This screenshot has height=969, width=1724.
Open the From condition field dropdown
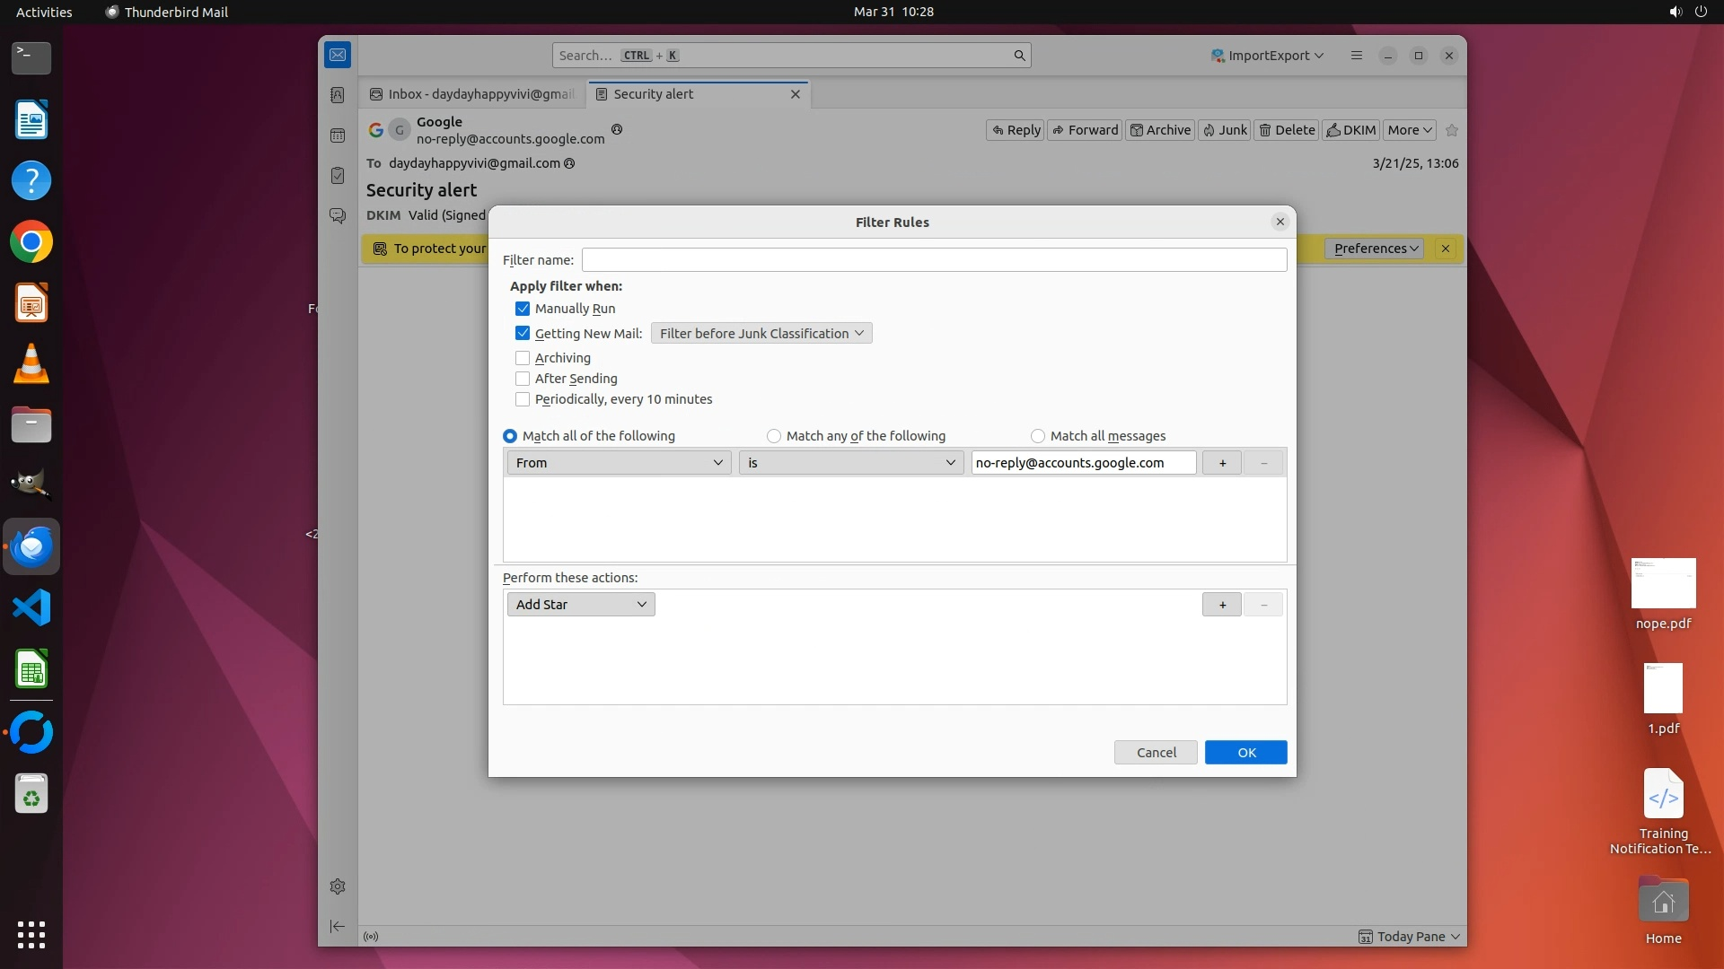tap(619, 463)
